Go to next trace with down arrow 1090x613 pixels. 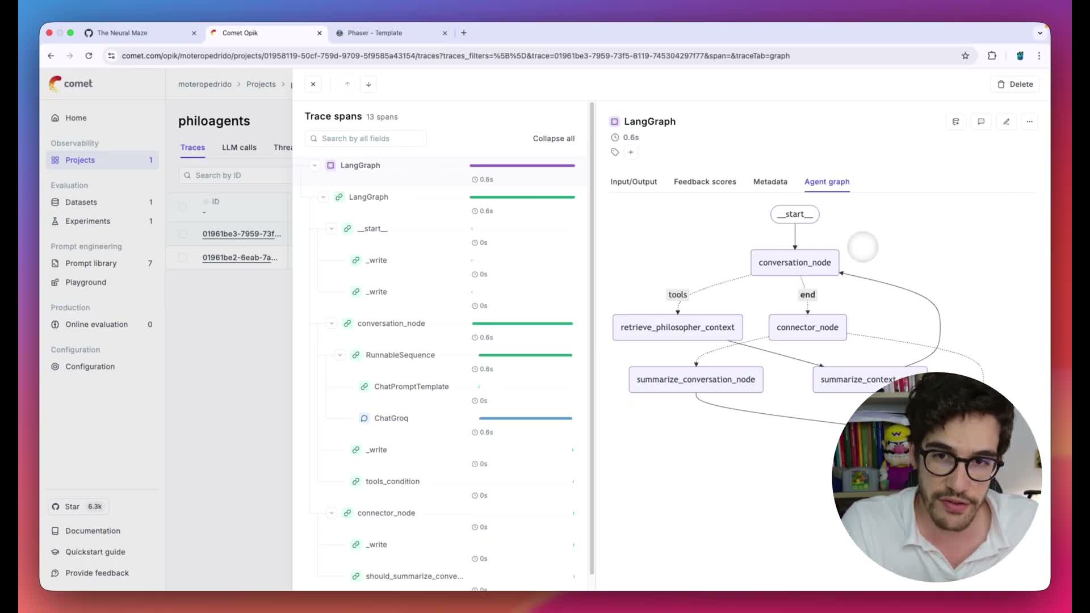[368, 84]
